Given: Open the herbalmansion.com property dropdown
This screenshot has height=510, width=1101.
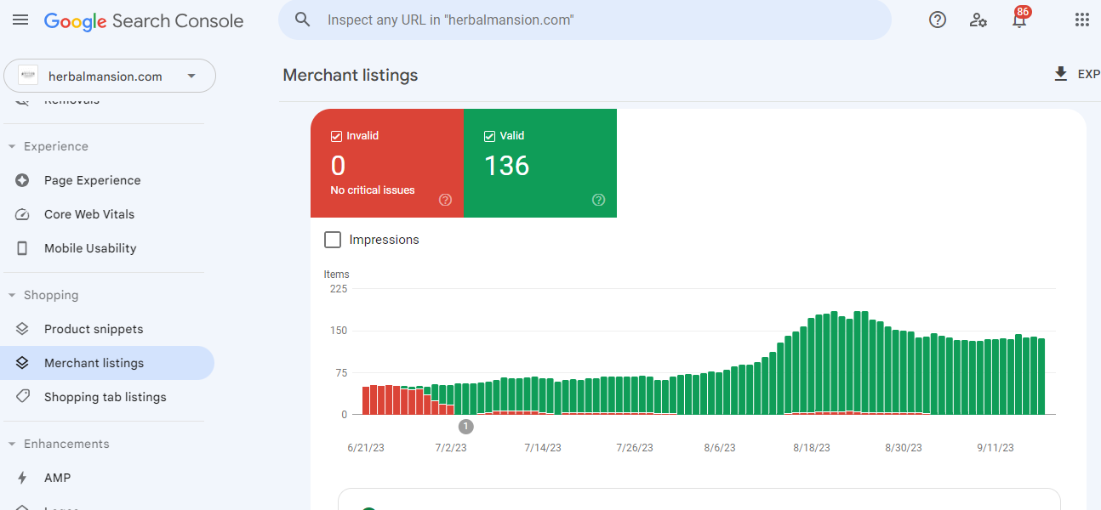Looking at the screenshot, I should click(110, 76).
